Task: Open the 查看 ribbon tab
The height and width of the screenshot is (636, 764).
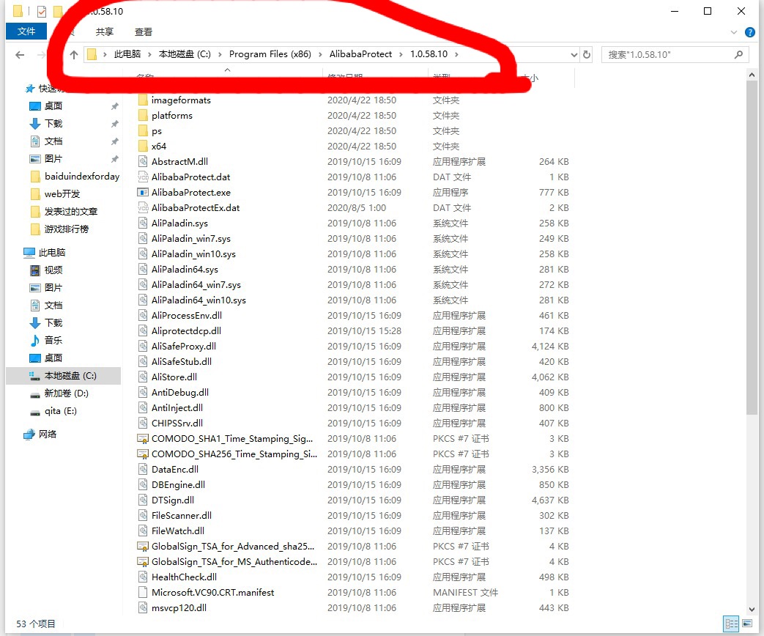Action: (144, 32)
